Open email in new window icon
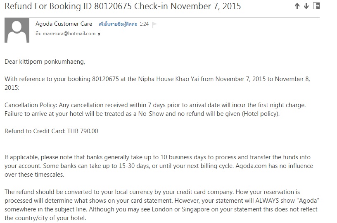 pyautogui.click(x=316, y=6)
